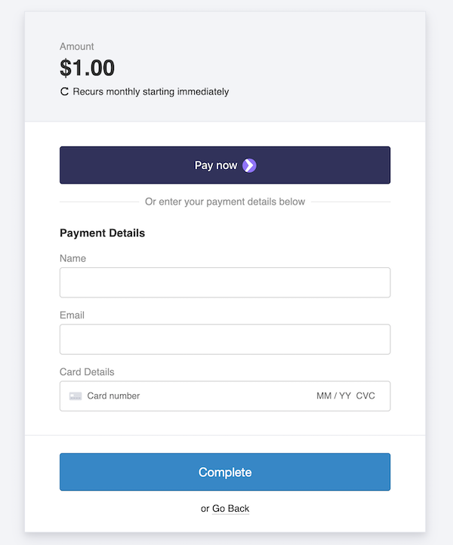The image size is (453, 545).
Task: Focus the Name input field
Action: point(225,282)
